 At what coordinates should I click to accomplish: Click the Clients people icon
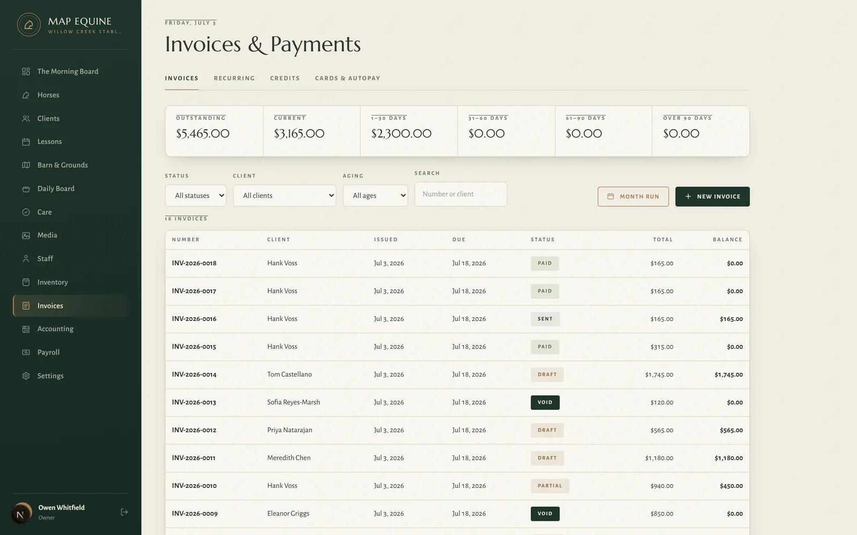point(26,118)
